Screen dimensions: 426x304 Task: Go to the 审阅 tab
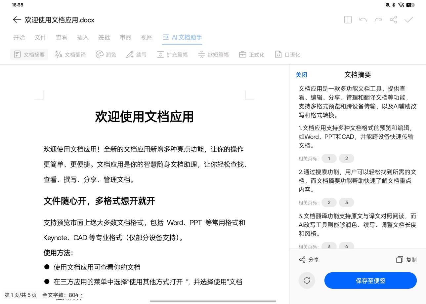click(125, 37)
